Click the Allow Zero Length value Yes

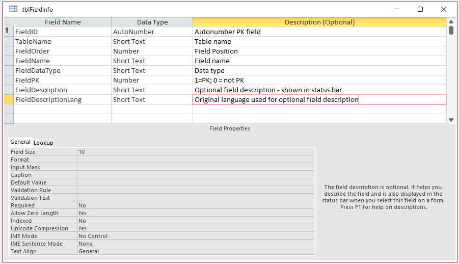pyautogui.click(x=196, y=213)
